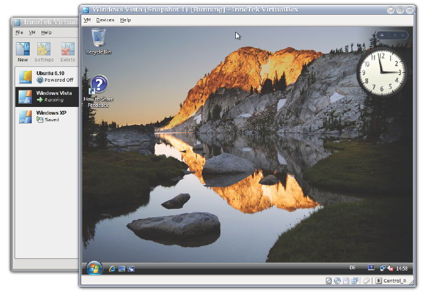Open the Vista Start orb
This screenshot has height=294, width=430.
click(x=94, y=268)
